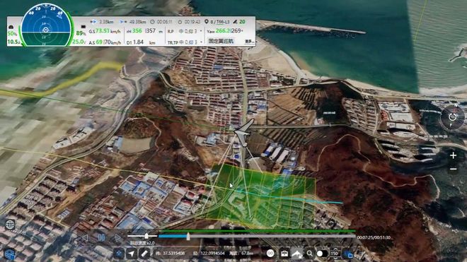Select the ruler measurement tool
Viewport: 467px width, 262px height.
[144, 254]
